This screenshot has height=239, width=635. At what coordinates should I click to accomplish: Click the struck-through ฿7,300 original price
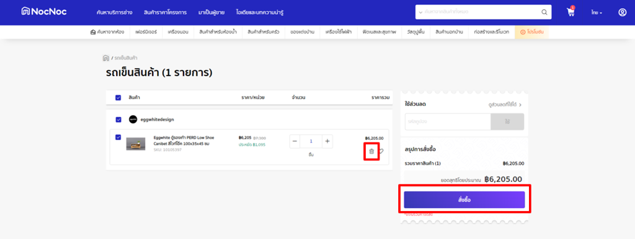(259, 138)
